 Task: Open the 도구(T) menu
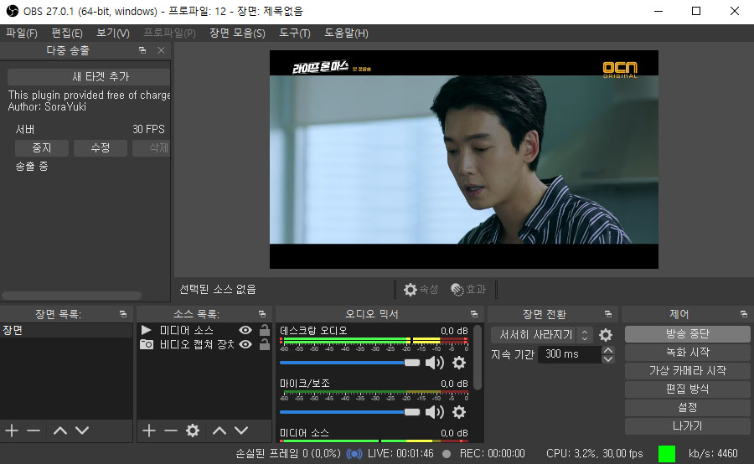pos(295,34)
